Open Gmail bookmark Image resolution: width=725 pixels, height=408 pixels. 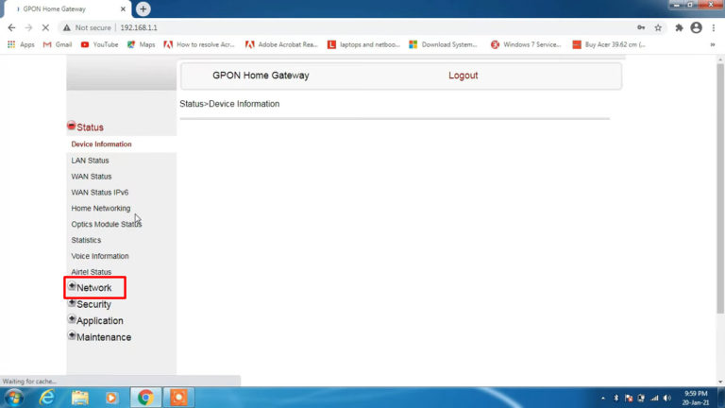(x=58, y=44)
